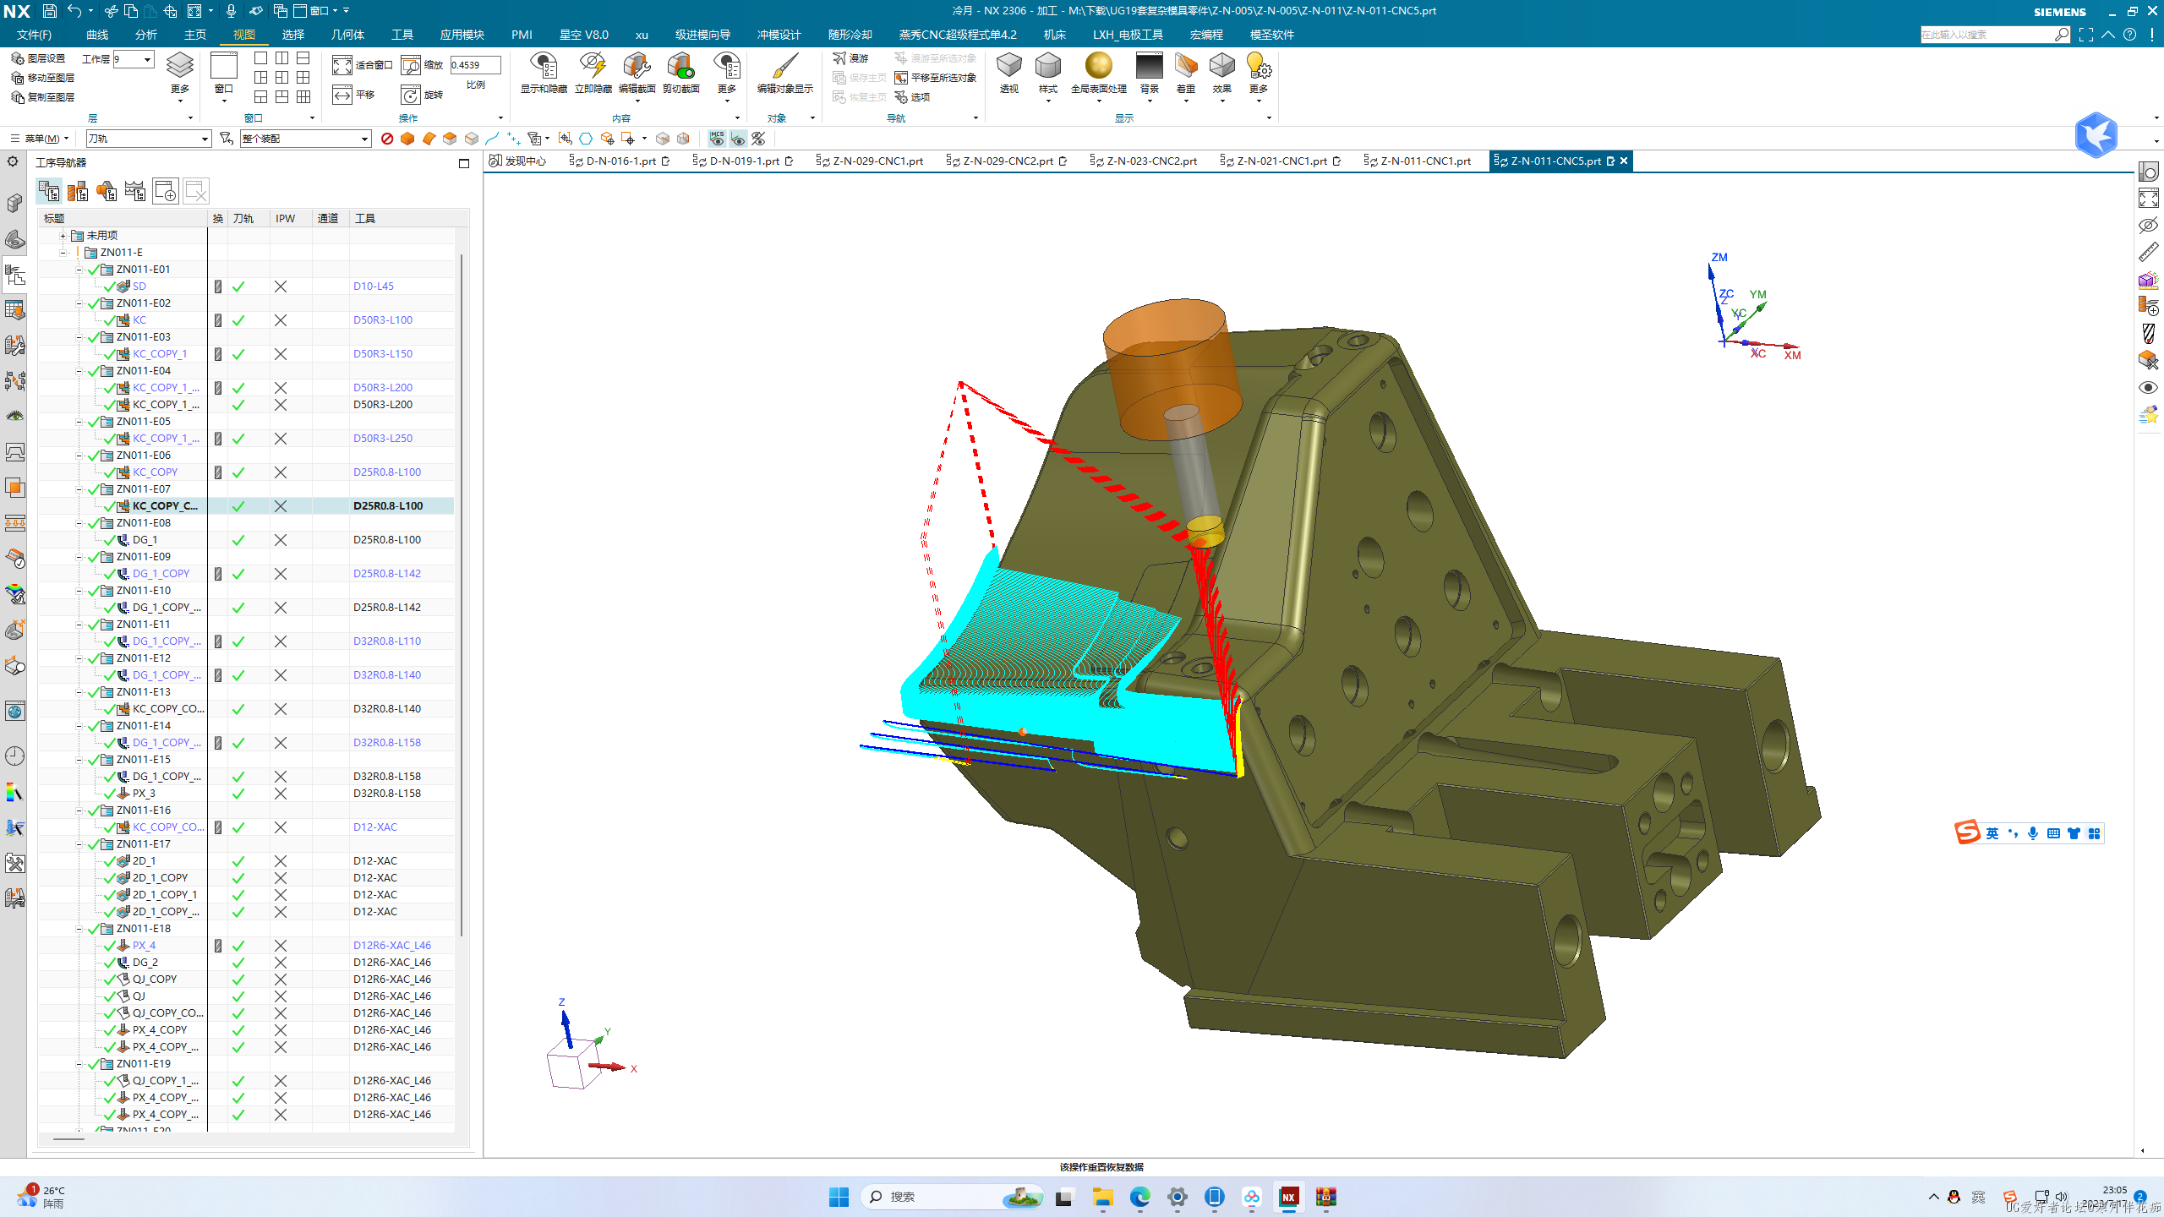Switch to the 发现中心 tab
Viewport: 2164px width, 1217px height.
[x=517, y=161]
